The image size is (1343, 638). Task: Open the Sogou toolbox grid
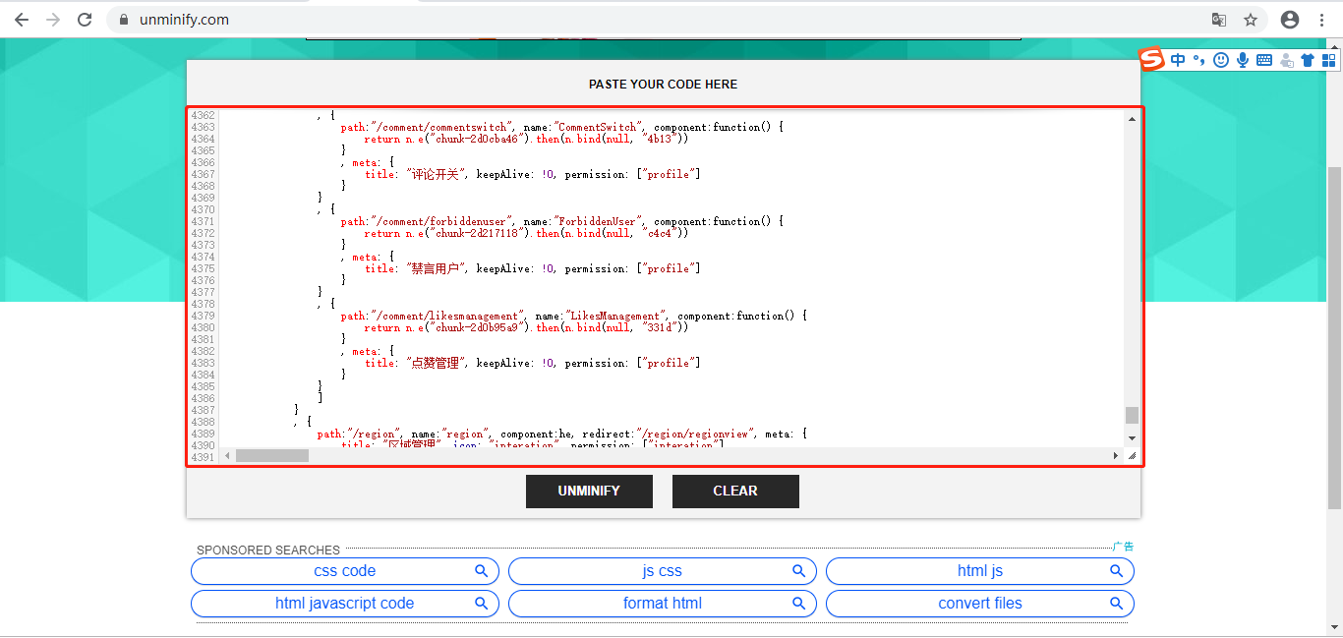coord(1329,60)
